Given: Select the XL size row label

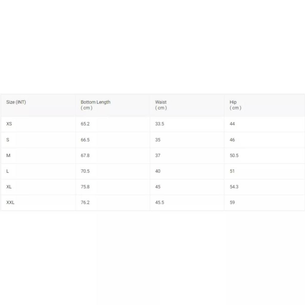Looking at the screenshot, I should (x=9, y=187).
